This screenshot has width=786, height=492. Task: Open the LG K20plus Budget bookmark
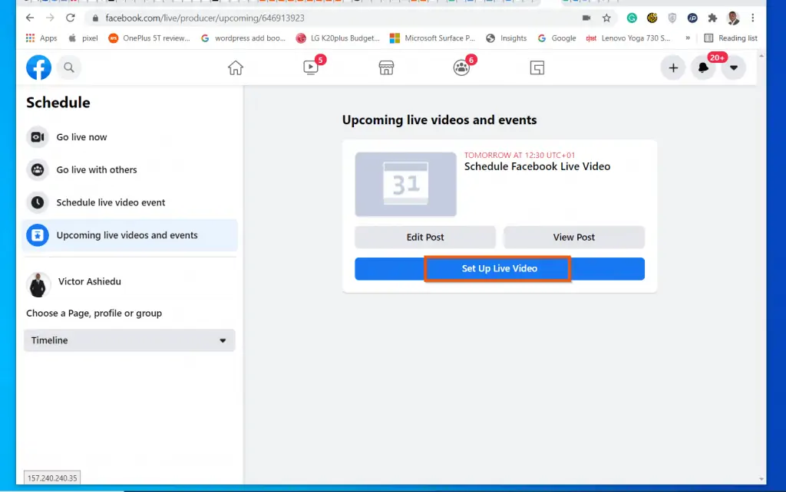click(x=338, y=38)
